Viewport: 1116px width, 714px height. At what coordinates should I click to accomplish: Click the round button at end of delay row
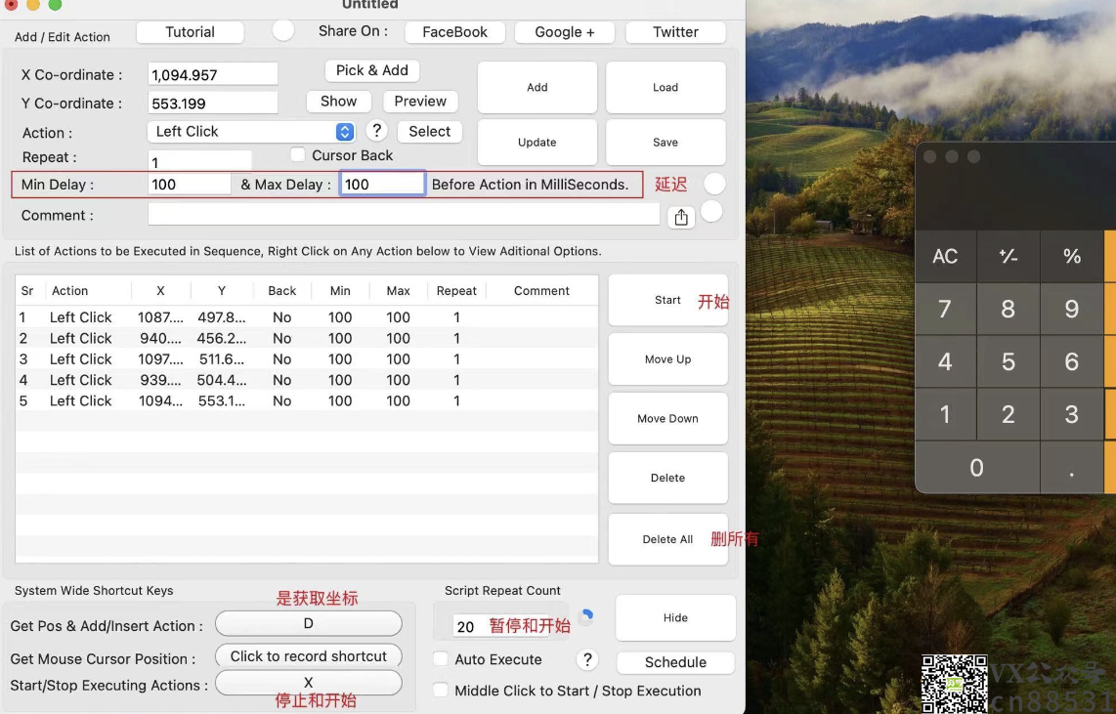[714, 184]
